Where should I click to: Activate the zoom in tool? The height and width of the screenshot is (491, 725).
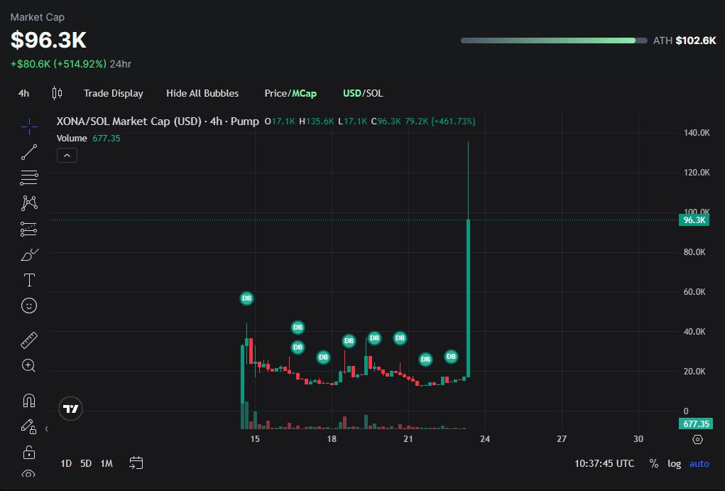[28, 366]
